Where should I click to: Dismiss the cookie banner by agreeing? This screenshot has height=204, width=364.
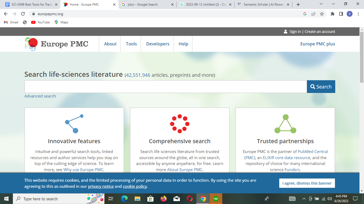pos(307,183)
